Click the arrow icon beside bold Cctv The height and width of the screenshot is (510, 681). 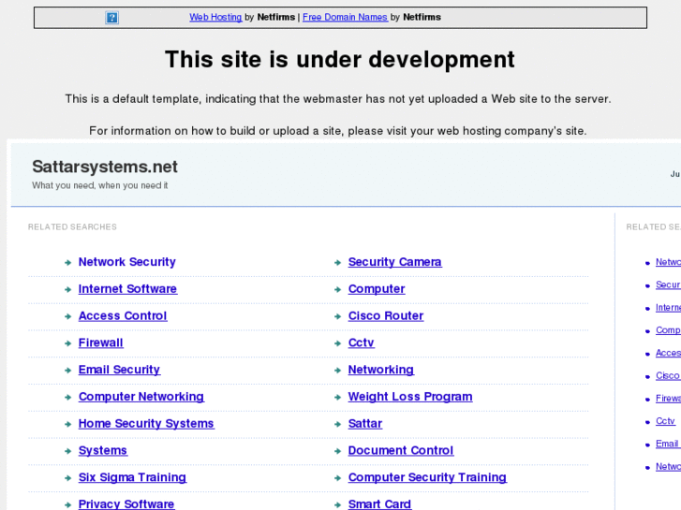[337, 343]
